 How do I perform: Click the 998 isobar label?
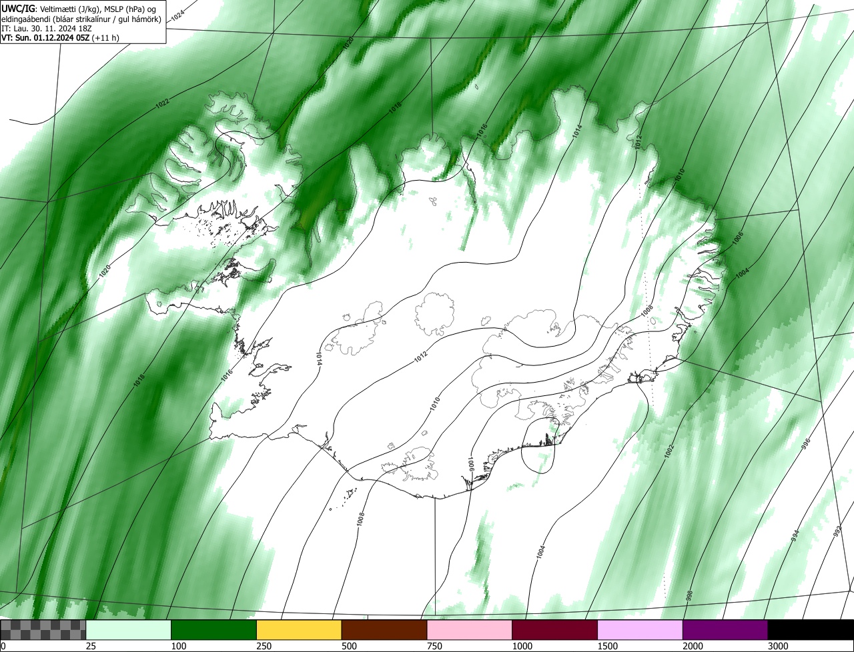click(x=690, y=595)
